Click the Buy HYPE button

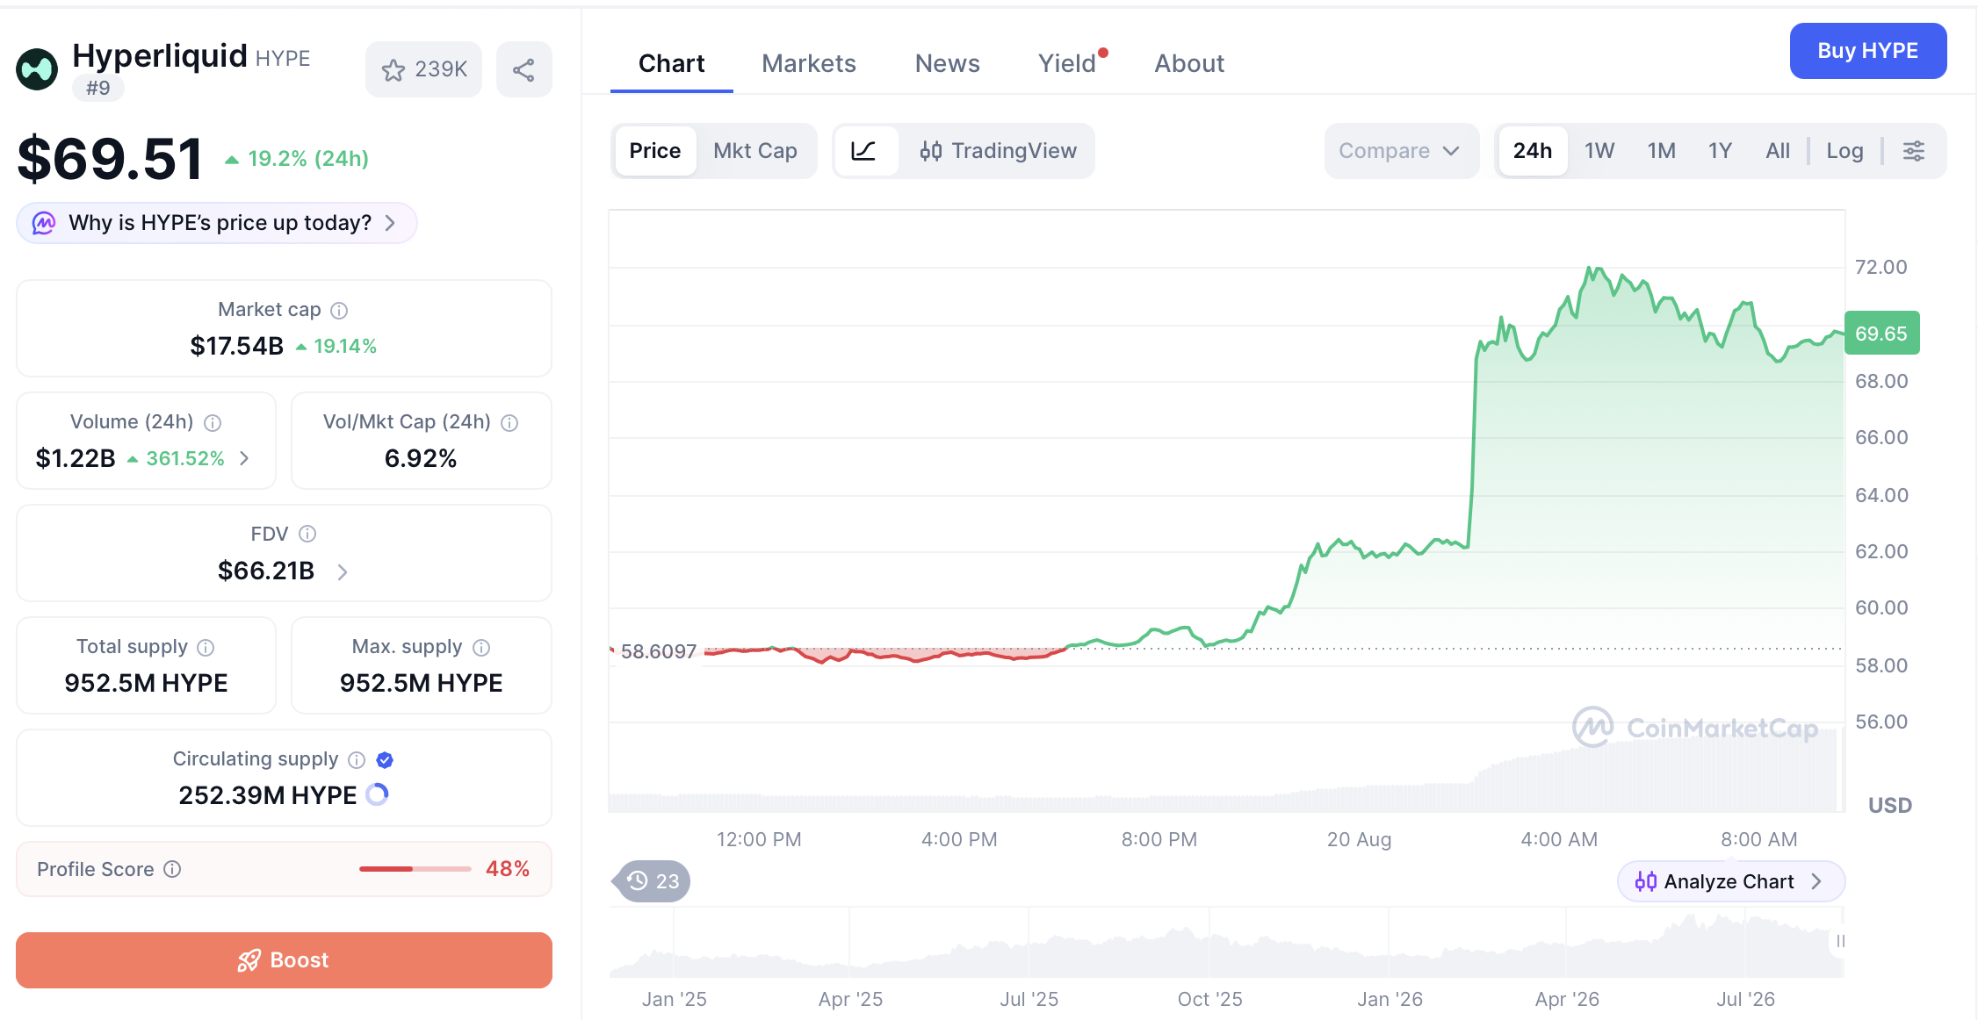(x=1868, y=51)
